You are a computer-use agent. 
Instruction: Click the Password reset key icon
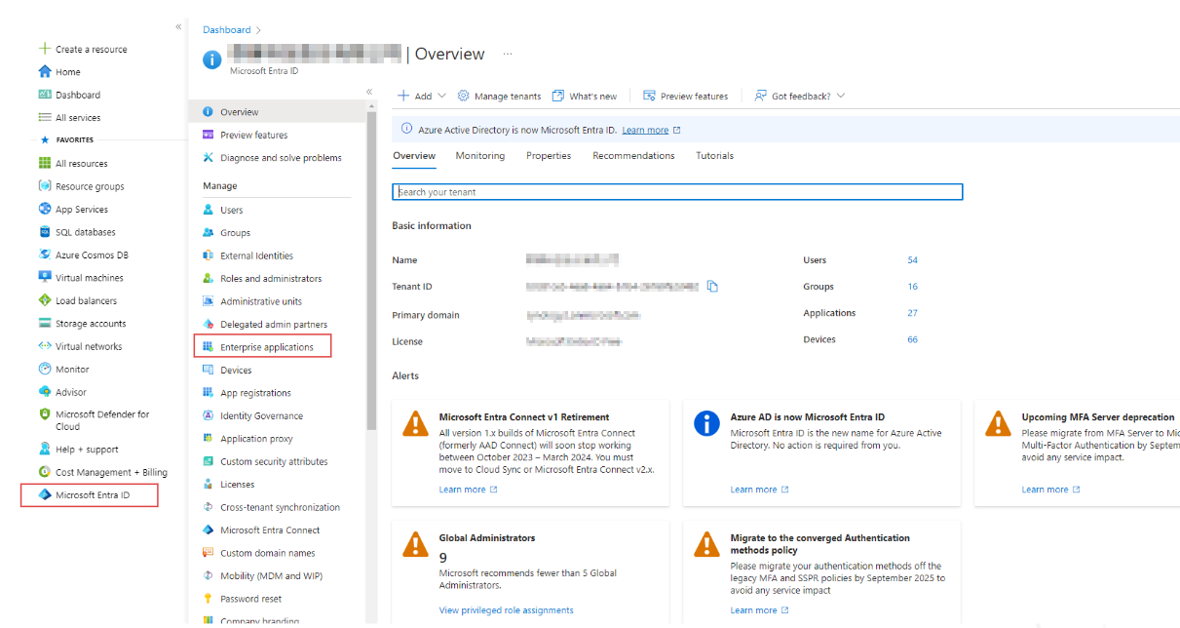[x=208, y=599]
